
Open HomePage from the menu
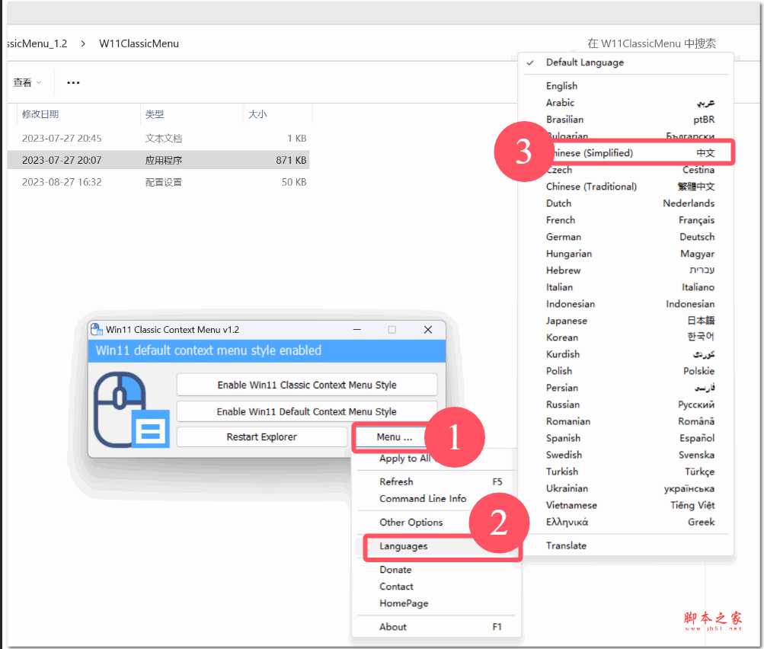tap(436, 603)
